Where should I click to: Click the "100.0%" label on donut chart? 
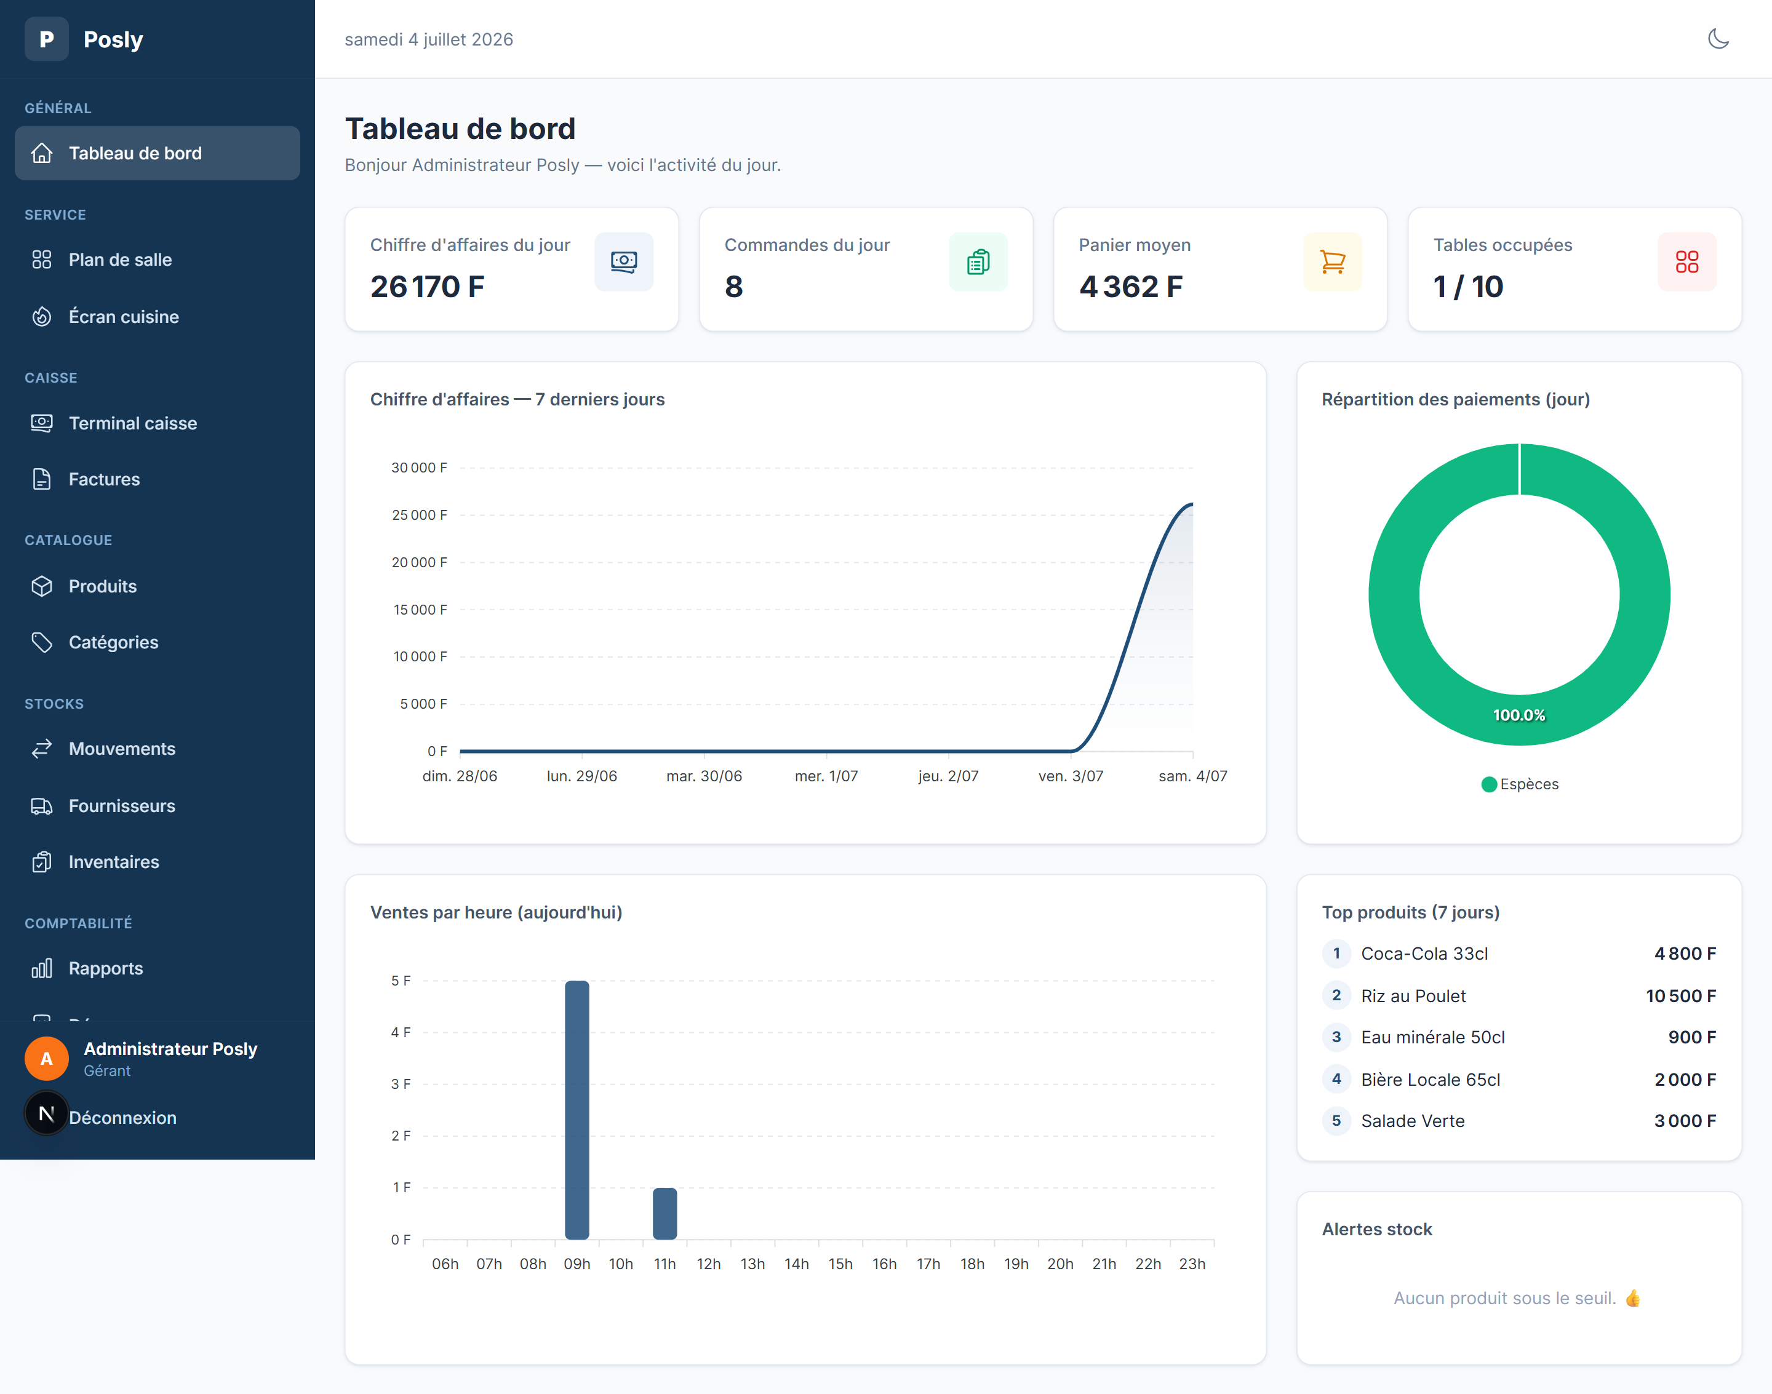coord(1519,715)
